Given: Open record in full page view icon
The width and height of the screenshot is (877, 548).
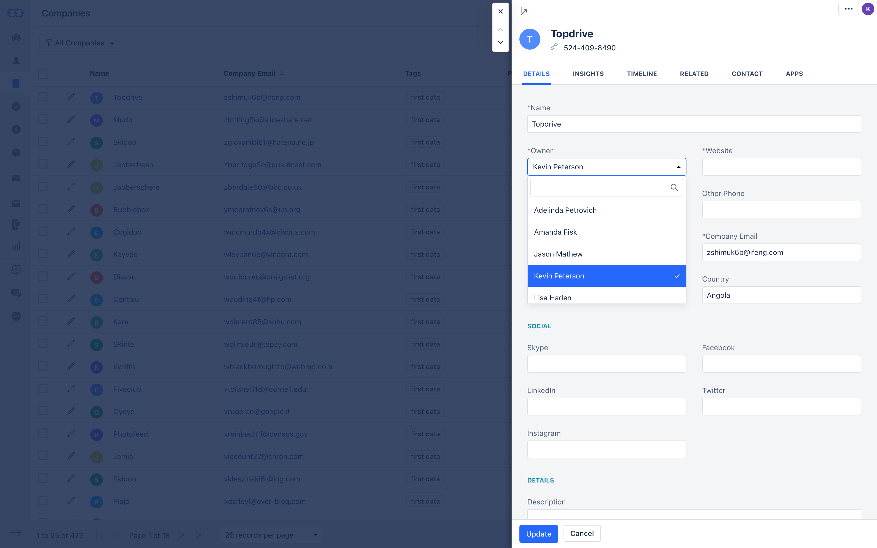Looking at the screenshot, I should click(525, 11).
